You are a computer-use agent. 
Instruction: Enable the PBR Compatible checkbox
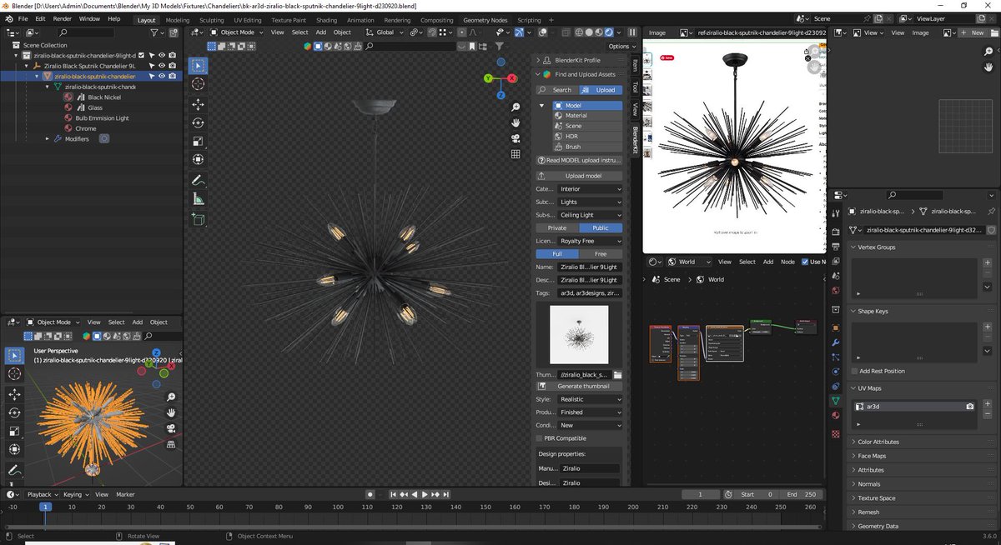(539, 438)
